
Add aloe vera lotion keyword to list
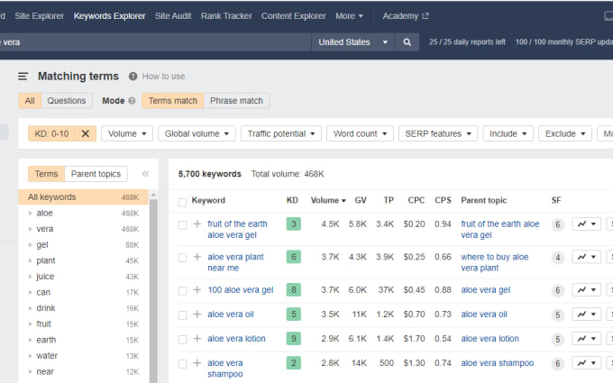click(x=197, y=339)
